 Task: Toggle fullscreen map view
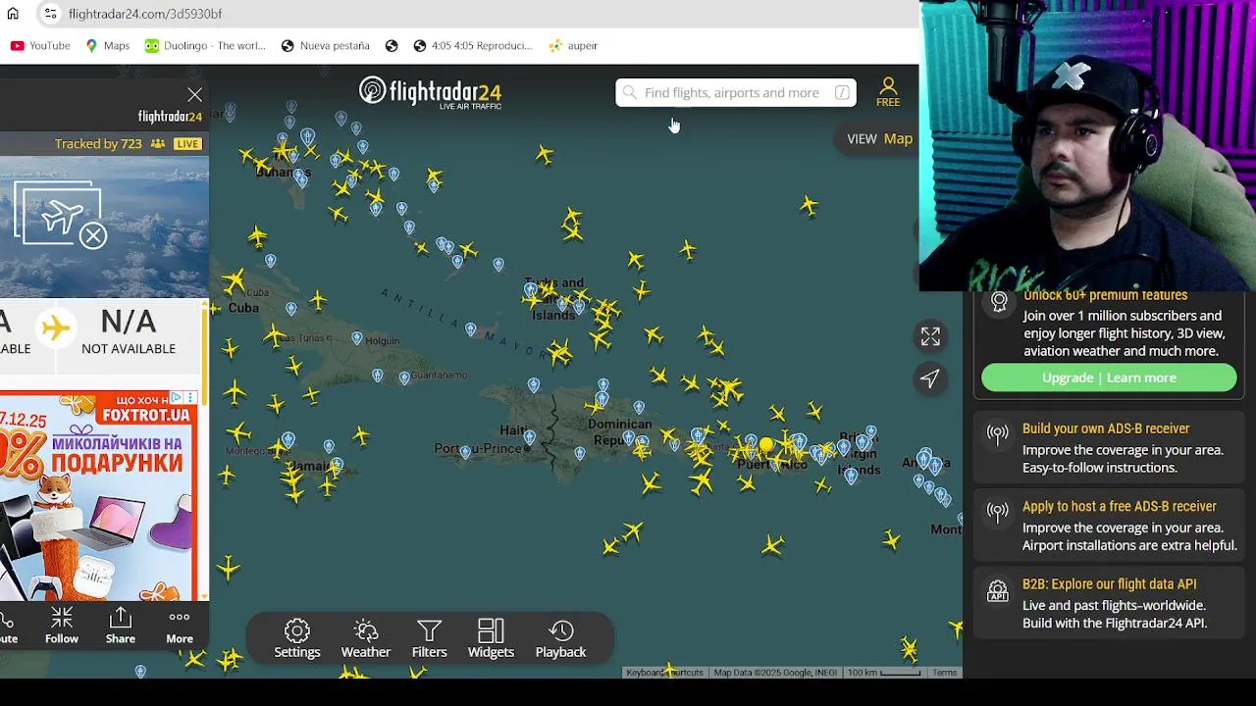coord(930,336)
